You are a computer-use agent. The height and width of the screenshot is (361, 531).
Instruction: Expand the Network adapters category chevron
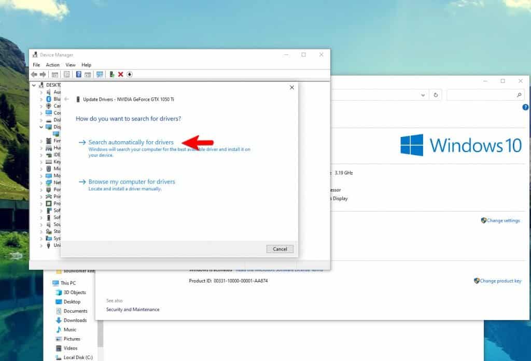41,183
